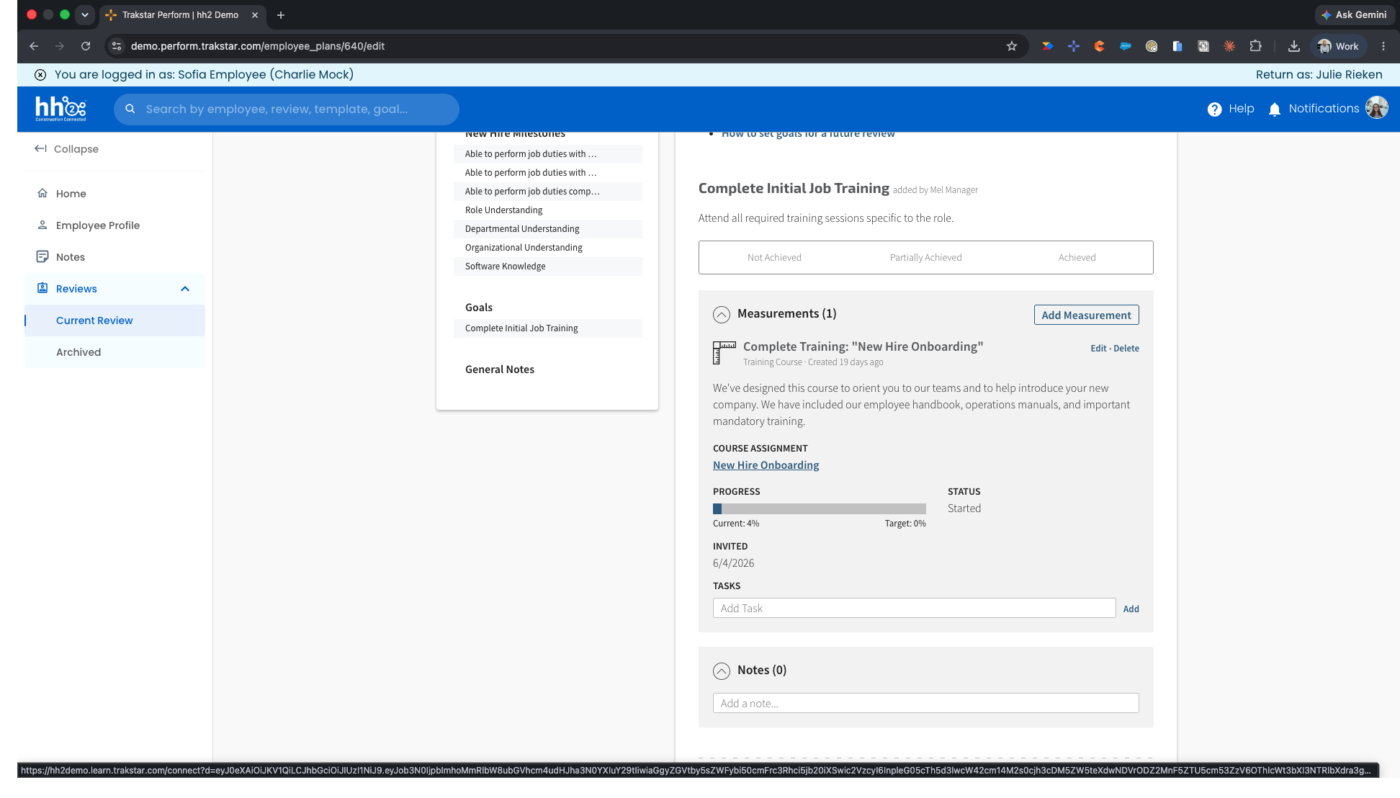1400x798 pixels.
Task: Select Achieved rating
Action: (x=1077, y=257)
